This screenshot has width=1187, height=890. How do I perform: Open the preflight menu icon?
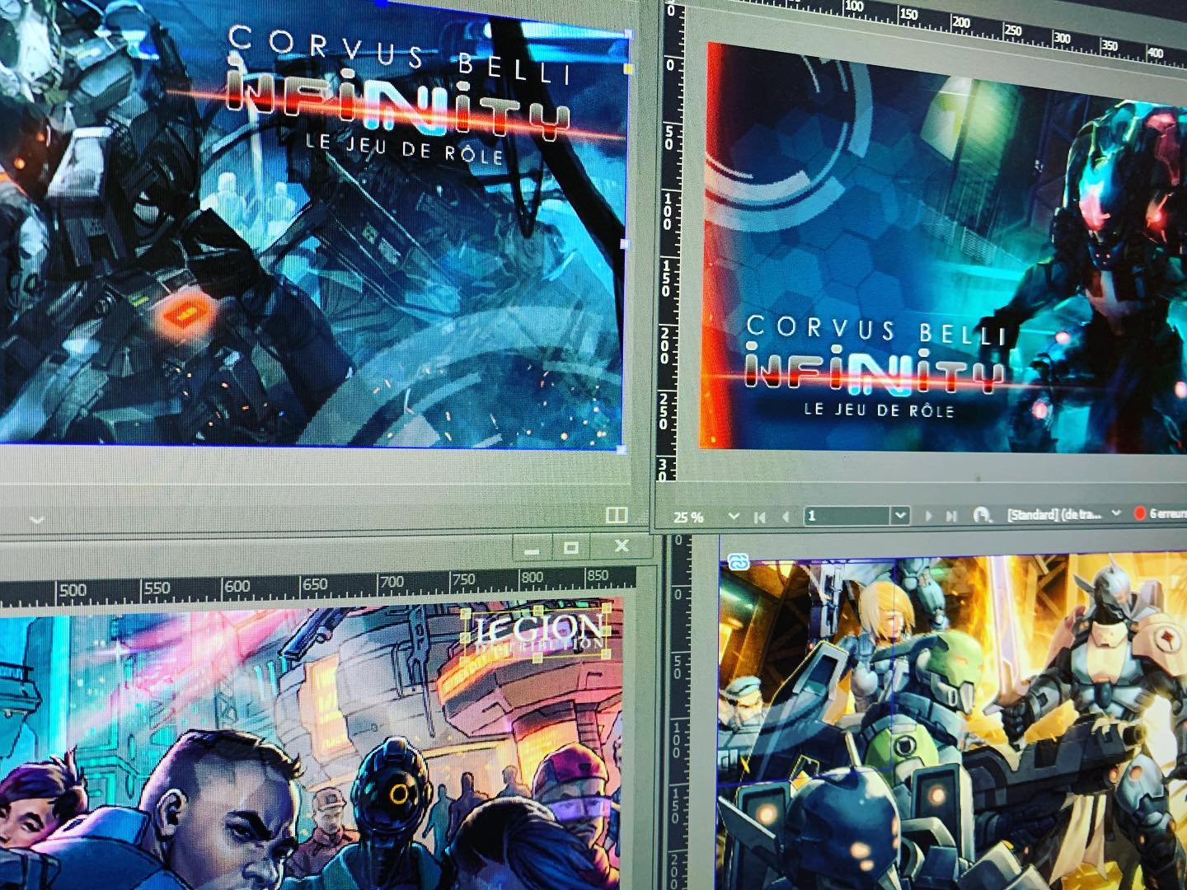pyautogui.click(x=982, y=515)
